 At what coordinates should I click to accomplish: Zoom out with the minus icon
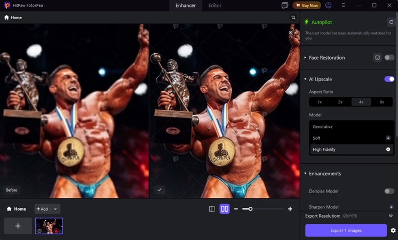tap(236, 209)
